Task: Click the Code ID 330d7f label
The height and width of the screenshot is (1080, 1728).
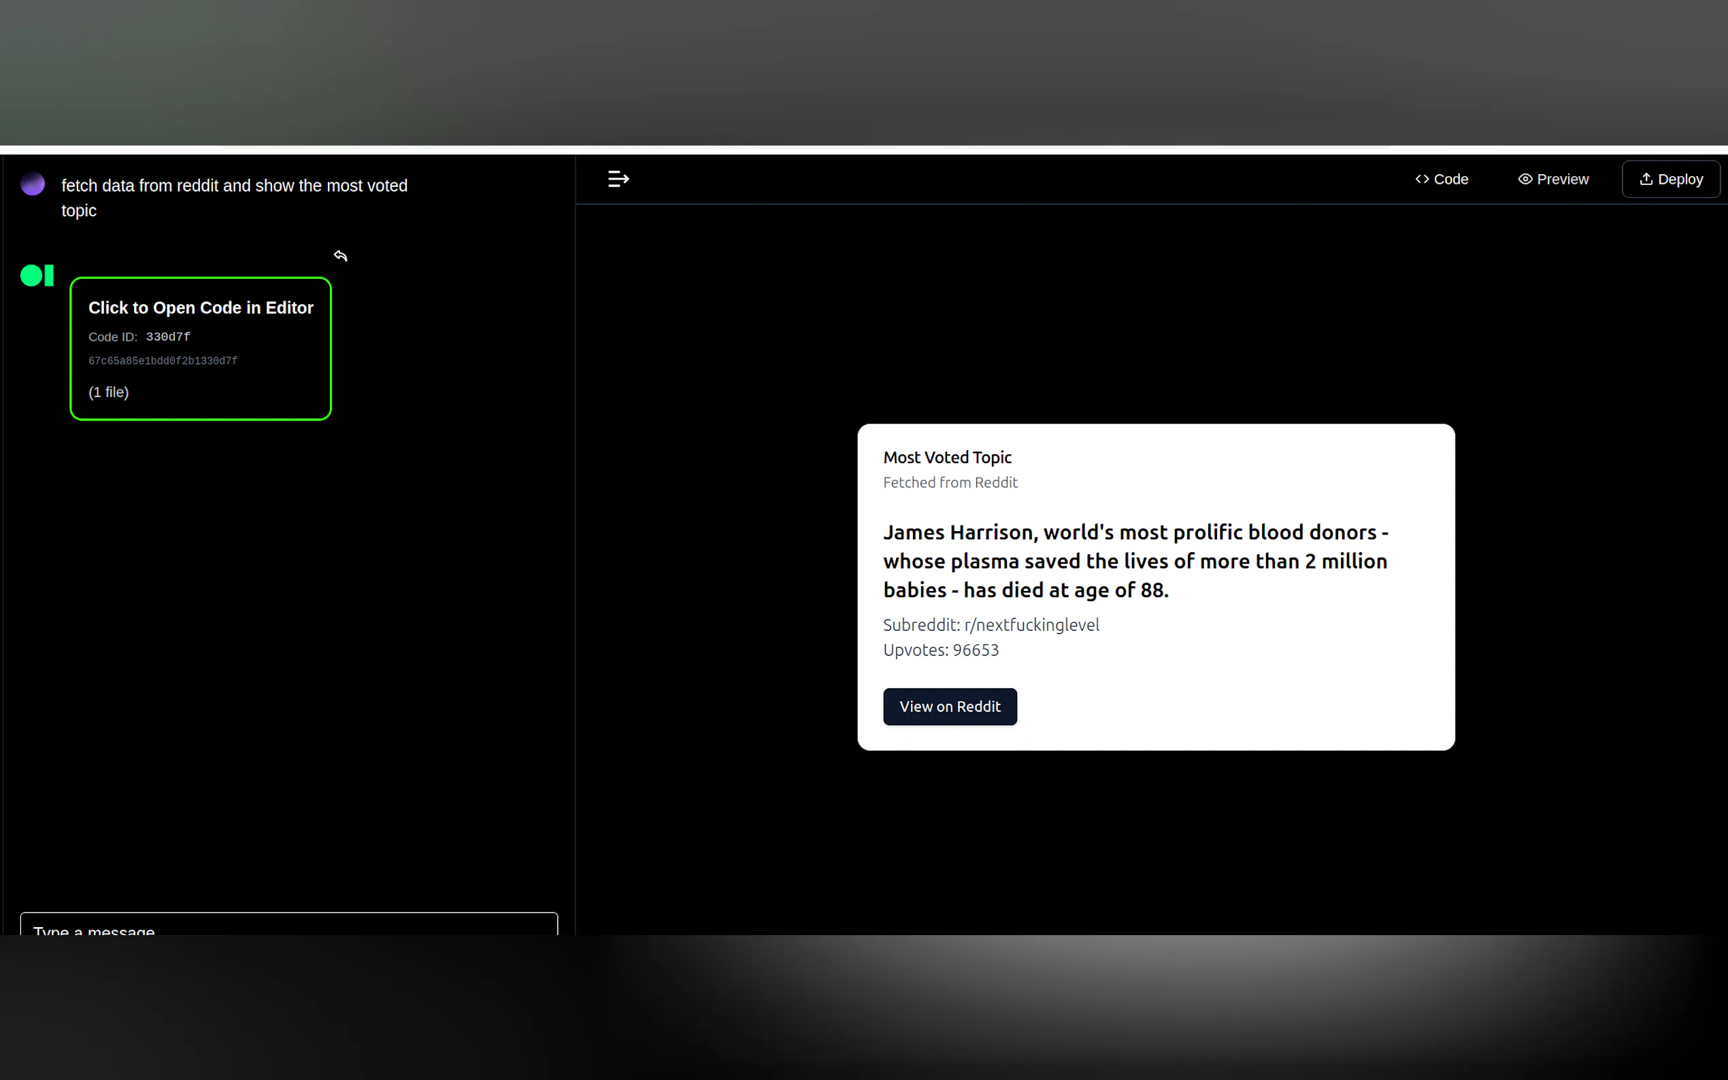Action: pyautogui.click(x=140, y=337)
